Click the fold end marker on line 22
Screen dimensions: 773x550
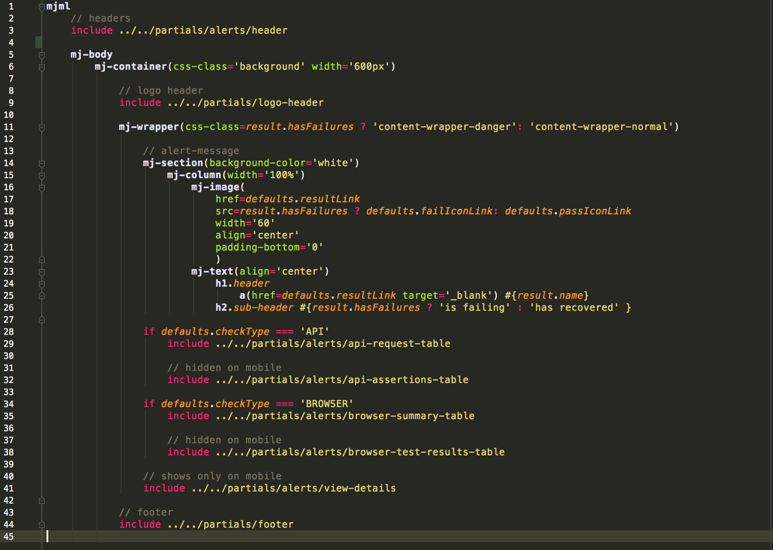pos(42,260)
